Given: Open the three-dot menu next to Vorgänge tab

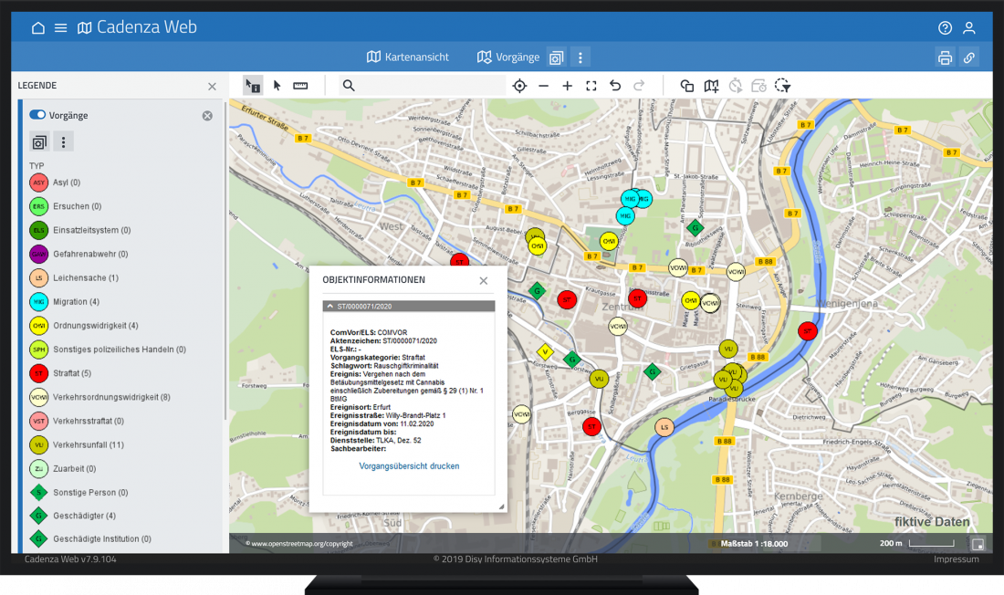Looking at the screenshot, I should point(580,57).
